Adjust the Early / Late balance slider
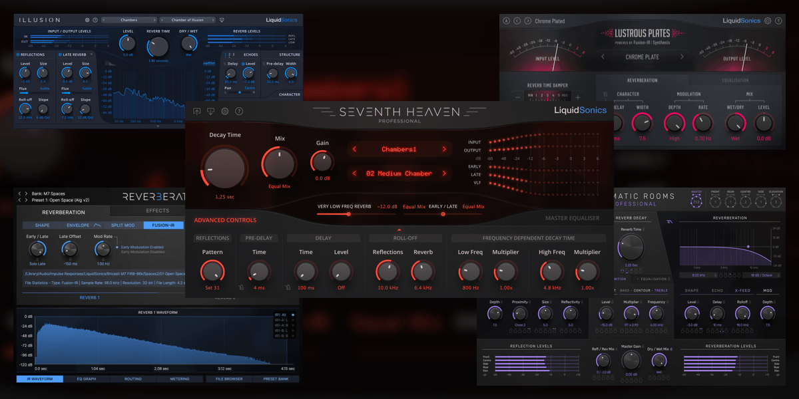 pyautogui.click(x=444, y=214)
